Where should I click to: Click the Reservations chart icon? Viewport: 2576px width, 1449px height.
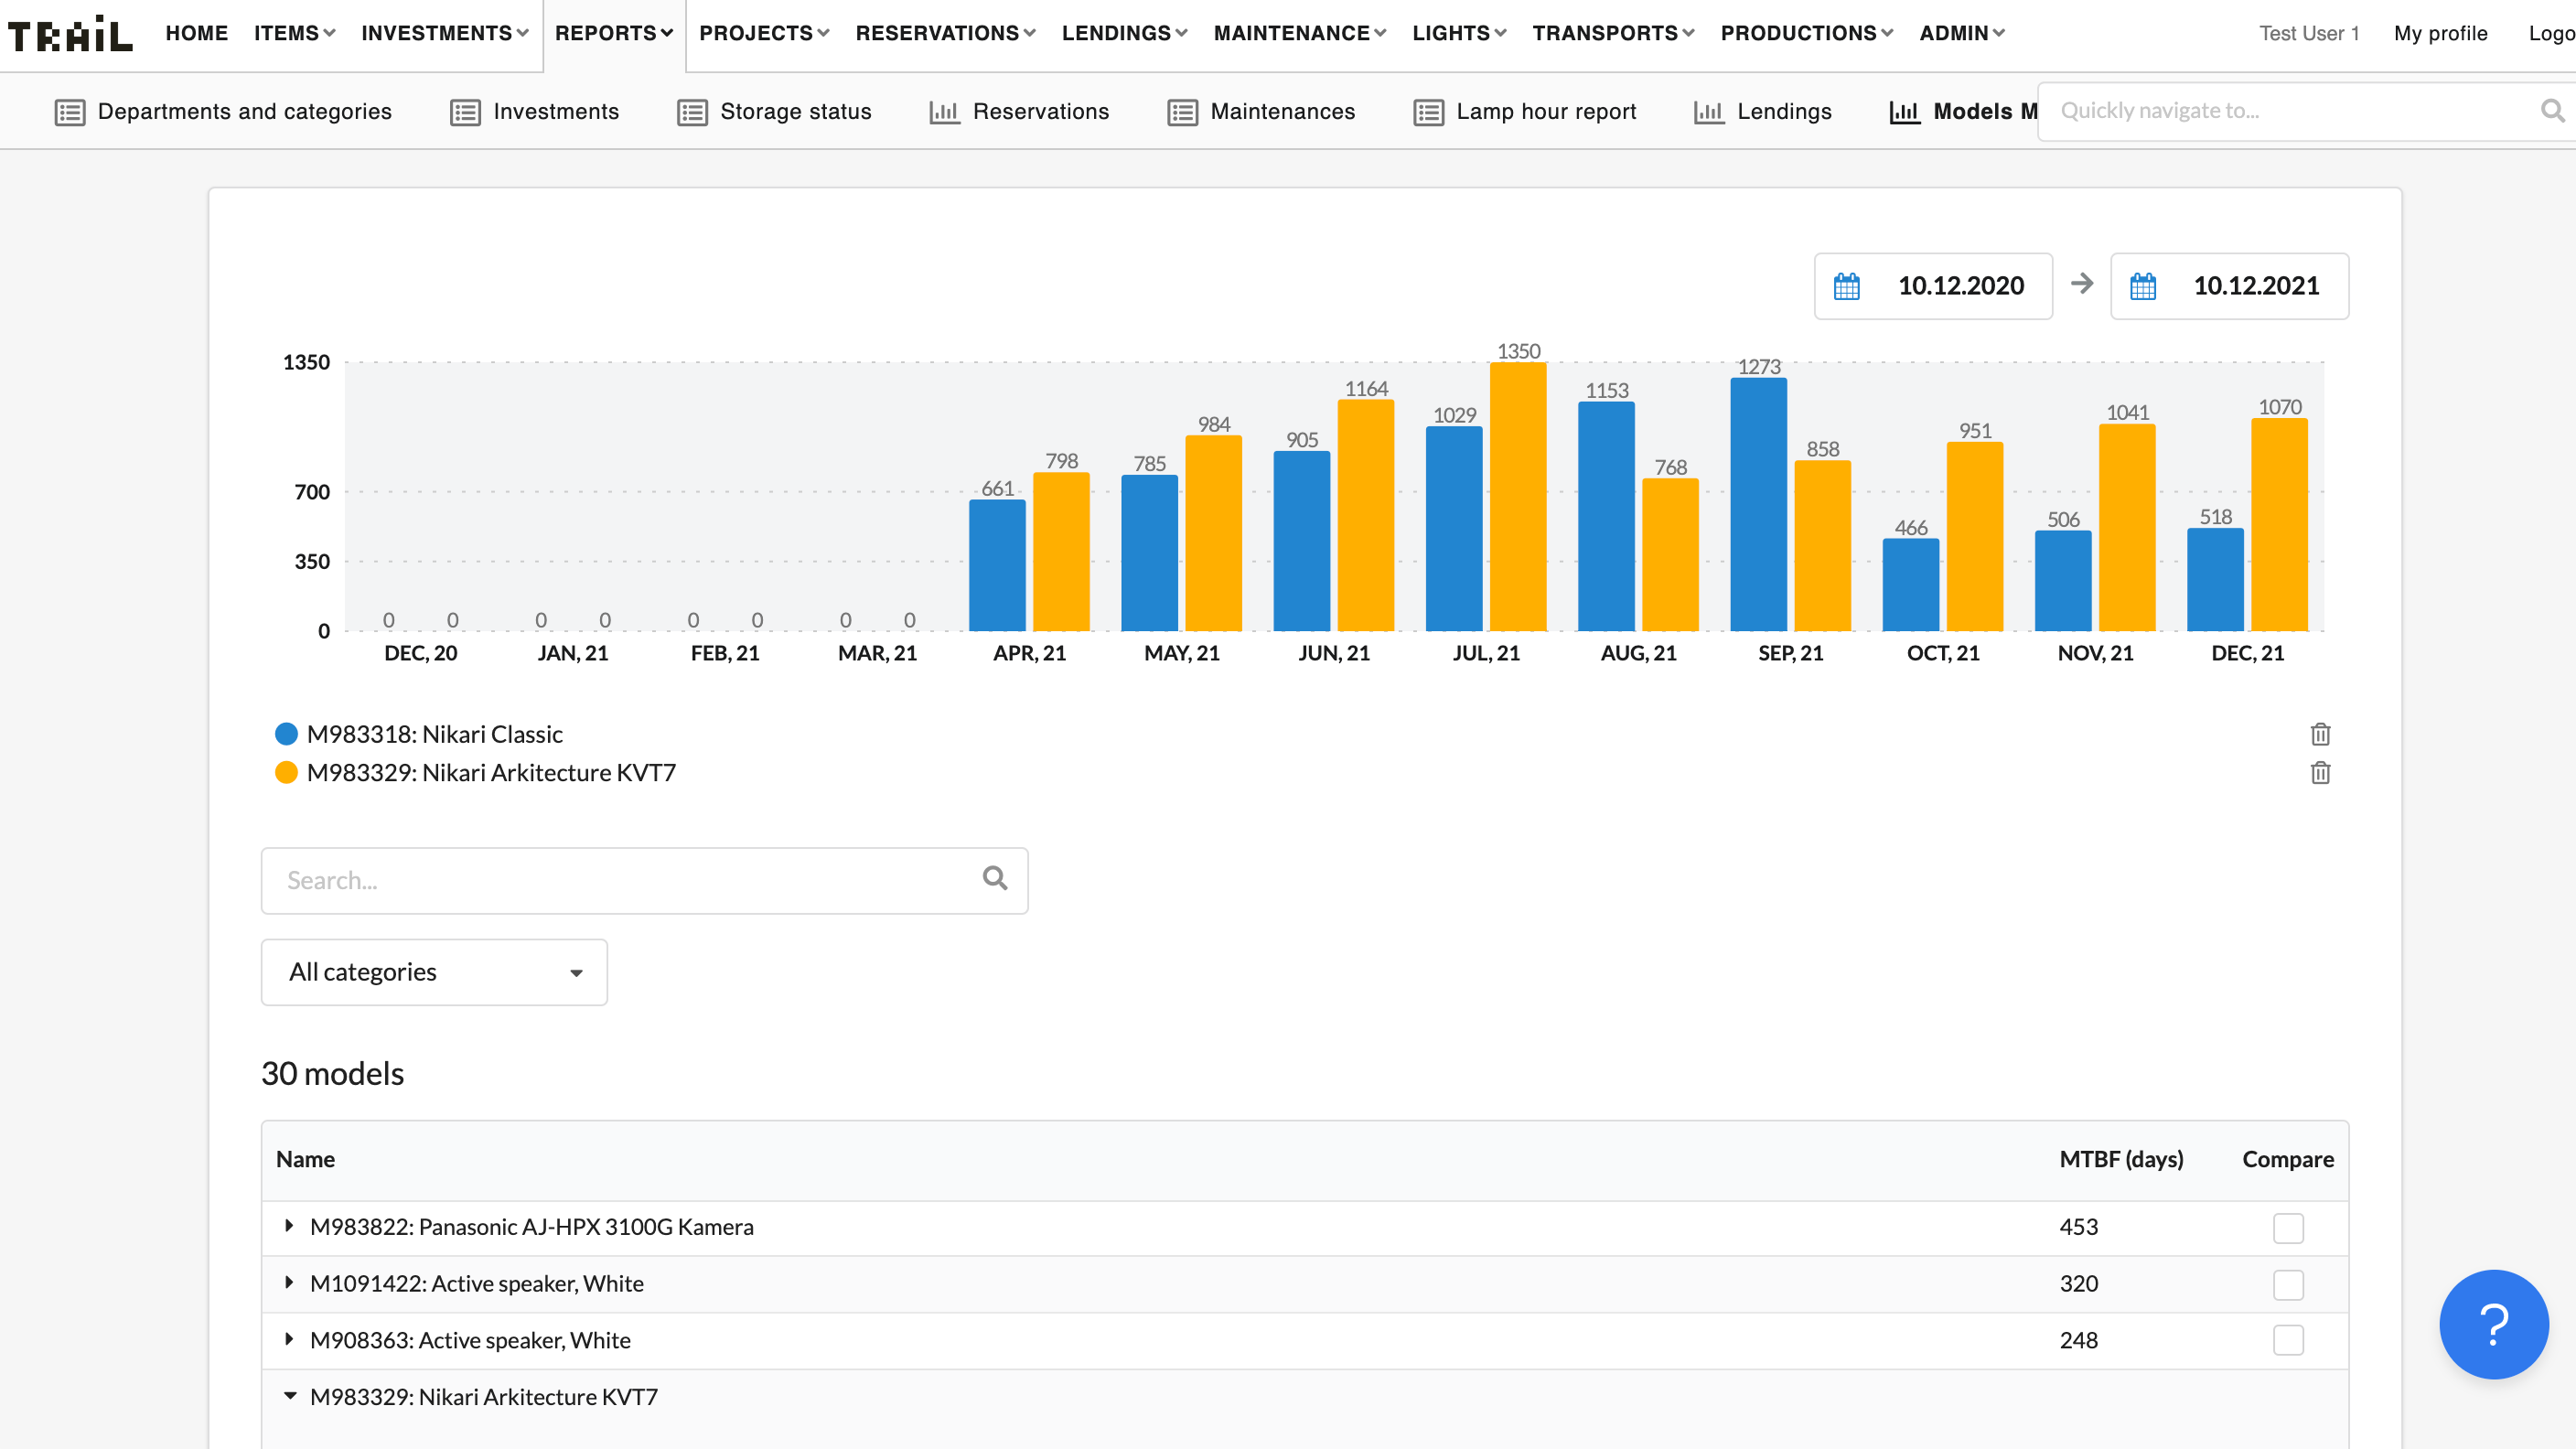[x=944, y=112]
